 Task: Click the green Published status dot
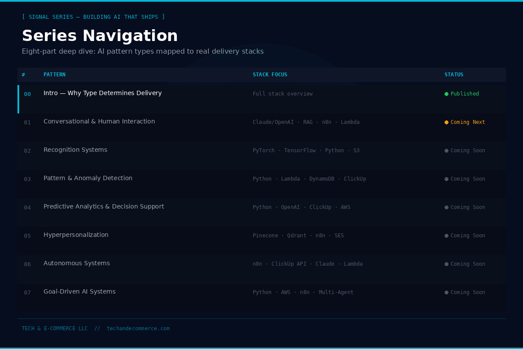point(446,94)
